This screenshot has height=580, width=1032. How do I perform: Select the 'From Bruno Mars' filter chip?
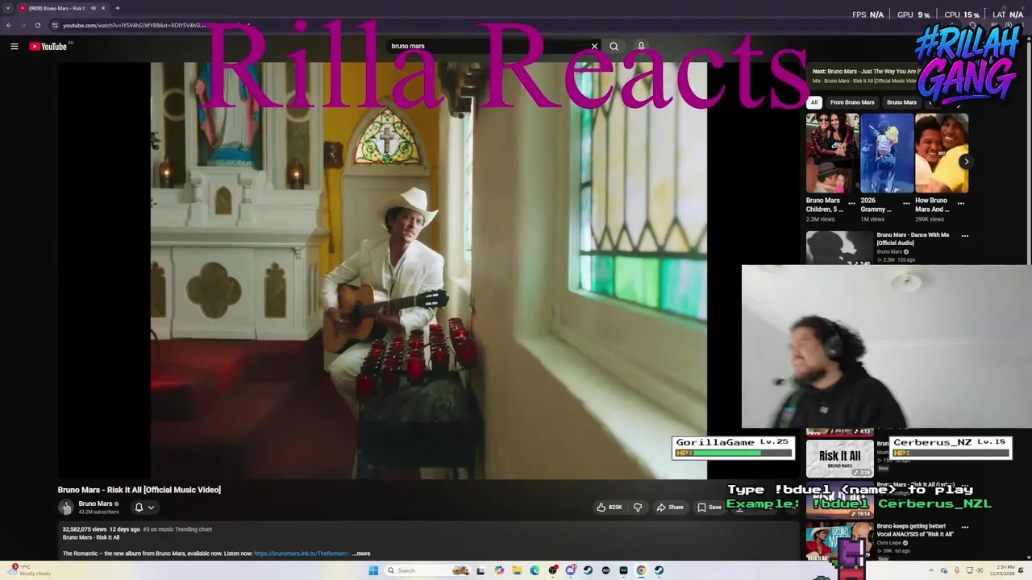coord(852,102)
